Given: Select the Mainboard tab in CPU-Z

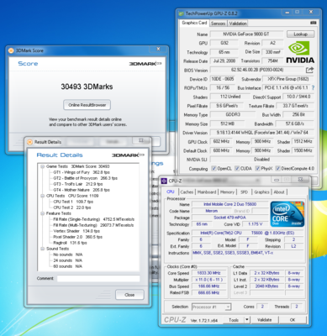Looking at the screenshot, I should point(207,192).
